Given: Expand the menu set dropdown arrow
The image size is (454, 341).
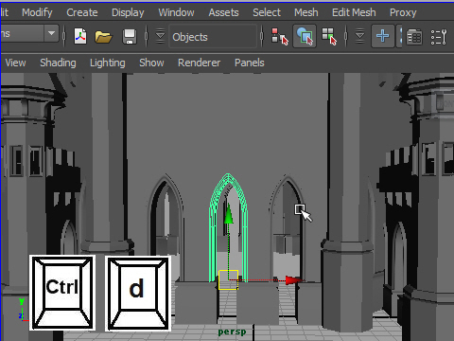Looking at the screenshot, I should point(51,33).
